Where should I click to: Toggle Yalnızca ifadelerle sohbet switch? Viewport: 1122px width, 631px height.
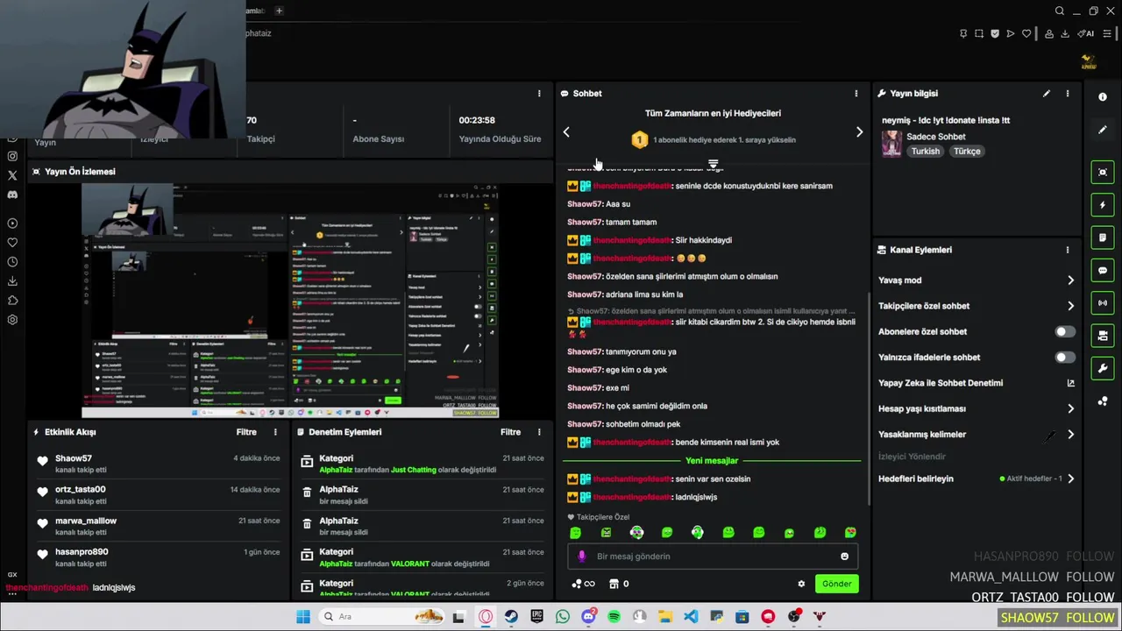[x=1064, y=358]
